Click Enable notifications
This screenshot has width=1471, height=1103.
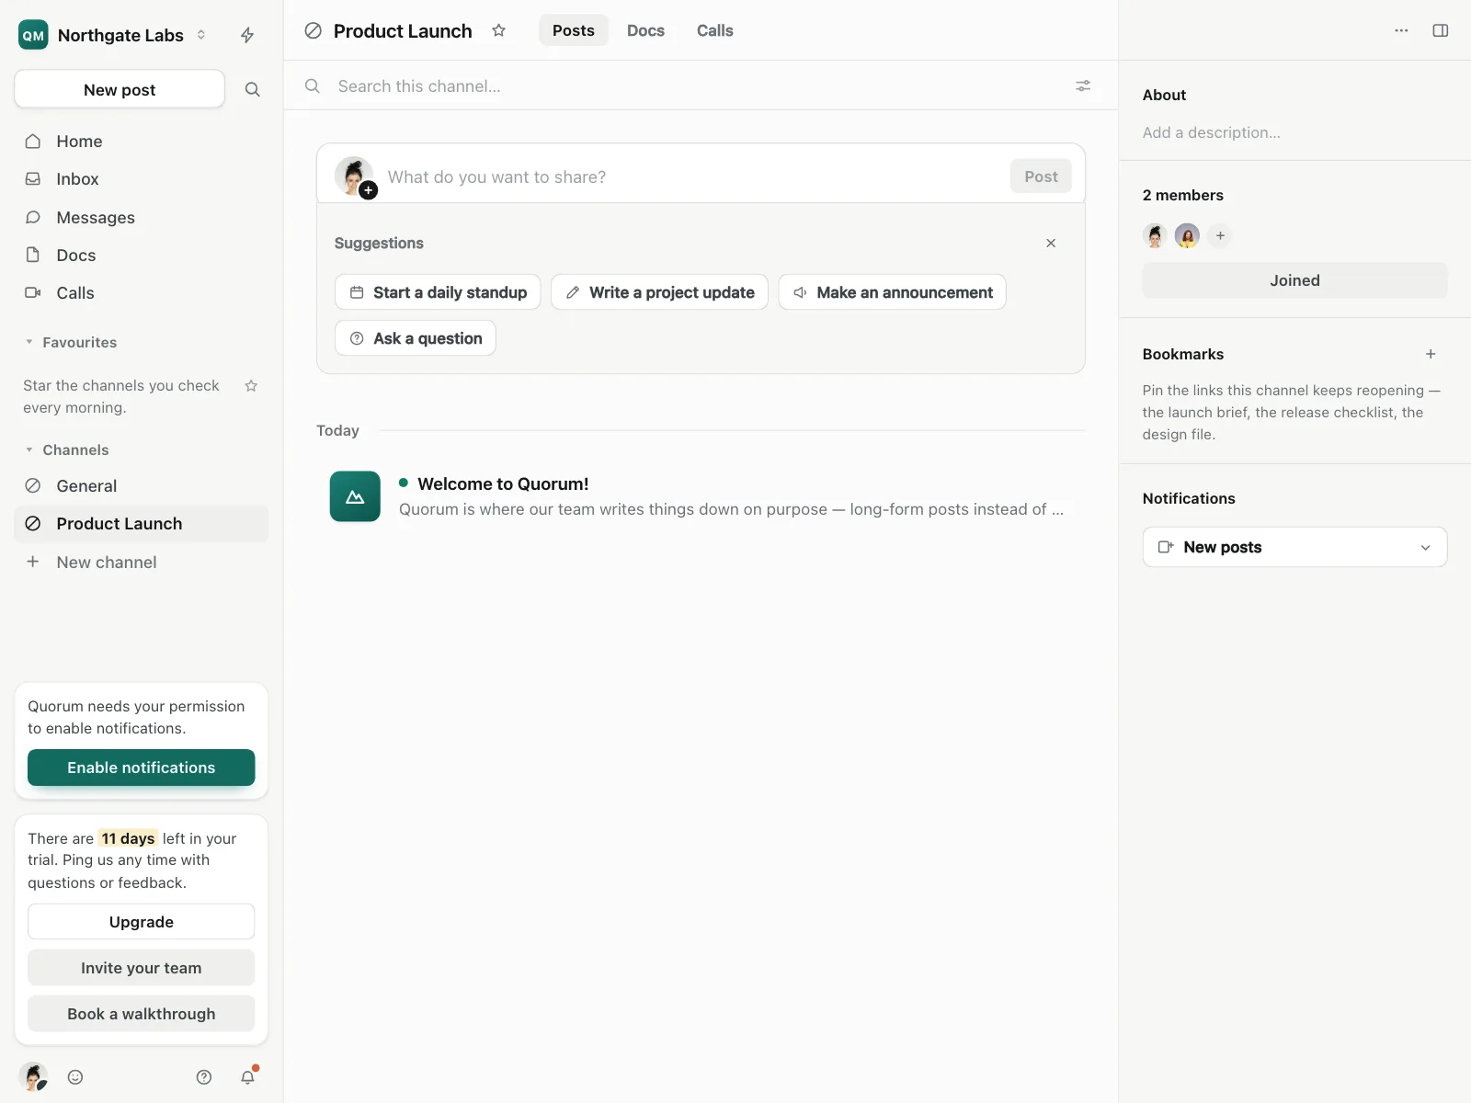[x=142, y=768]
